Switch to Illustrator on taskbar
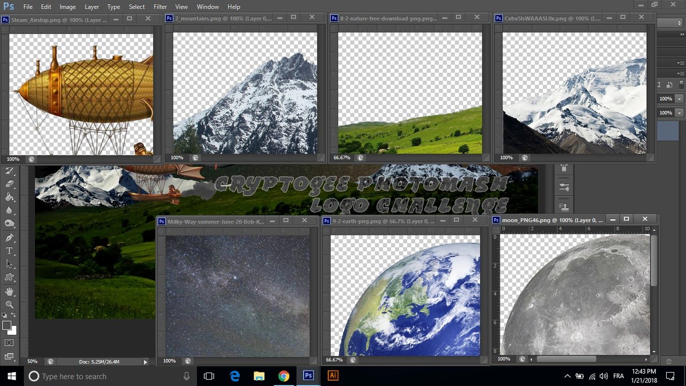Image resolution: width=686 pixels, height=386 pixels. click(x=333, y=376)
